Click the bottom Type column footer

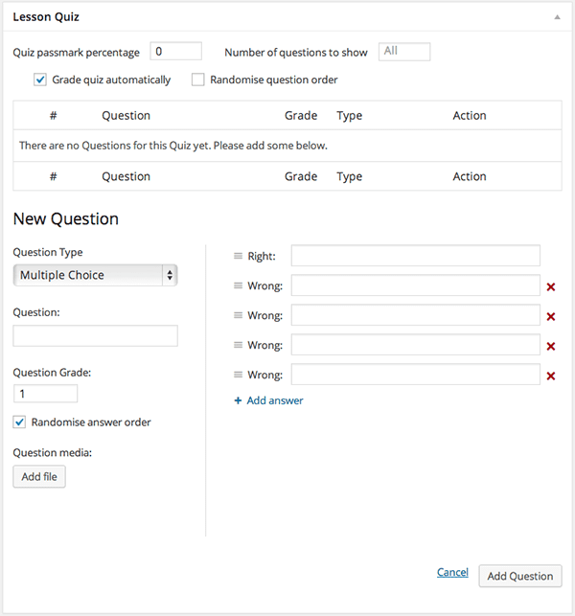coord(350,177)
